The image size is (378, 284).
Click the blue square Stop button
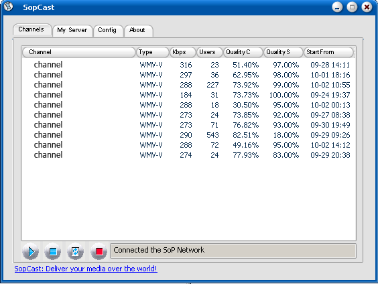[53, 251]
